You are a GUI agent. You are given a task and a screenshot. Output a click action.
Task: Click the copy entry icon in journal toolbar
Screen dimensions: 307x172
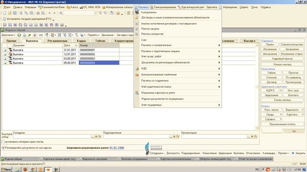click(24, 35)
